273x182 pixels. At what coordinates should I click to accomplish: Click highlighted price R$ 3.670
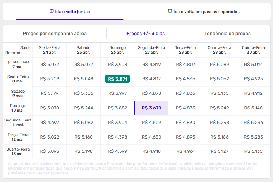click(x=151, y=108)
